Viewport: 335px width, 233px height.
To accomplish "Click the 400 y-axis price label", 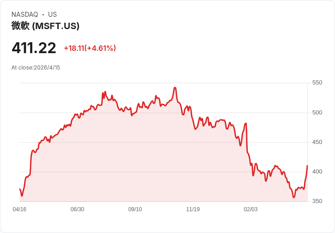I will [317, 172].
